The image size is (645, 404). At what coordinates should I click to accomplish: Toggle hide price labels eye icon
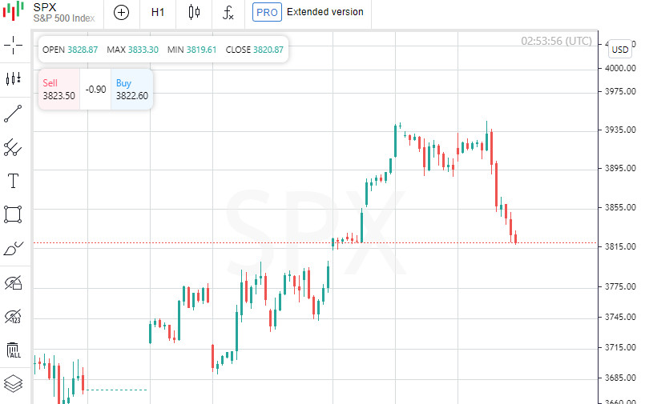point(13,316)
